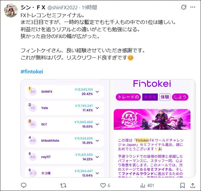Screen dimensions: 201x191
Task: Expand the SHINFX leaderboard row chevron
Action: (97, 92)
